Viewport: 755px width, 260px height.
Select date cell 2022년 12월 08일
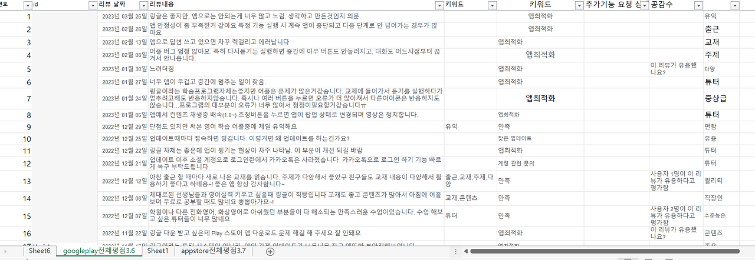click(123, 198)
